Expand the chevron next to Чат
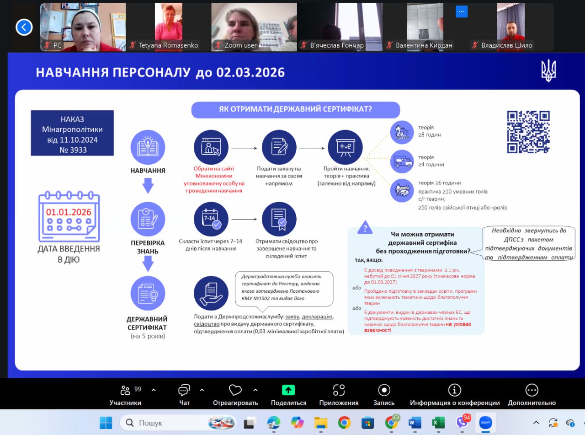585x435 pixels. (x=202, y=390)
